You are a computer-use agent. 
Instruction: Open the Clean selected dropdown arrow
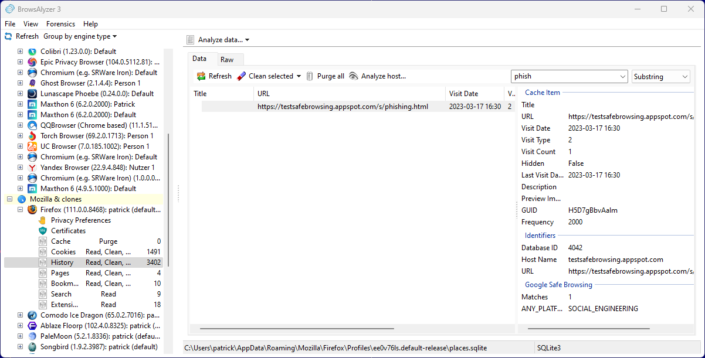299,76
